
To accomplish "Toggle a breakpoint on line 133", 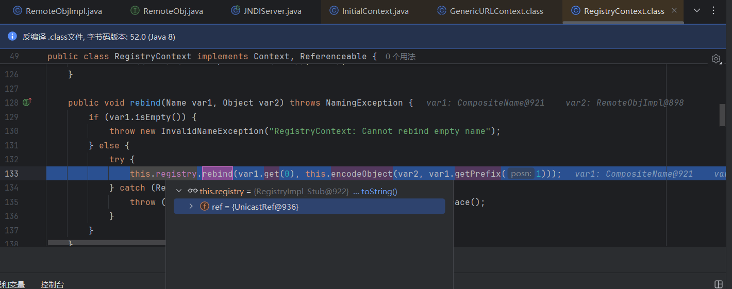I will pyautogui.click(x=11, y=174).
